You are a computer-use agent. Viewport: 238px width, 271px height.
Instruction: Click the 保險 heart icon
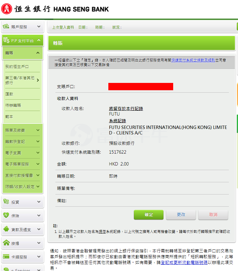pyautogui.click(x=6, y=215)
